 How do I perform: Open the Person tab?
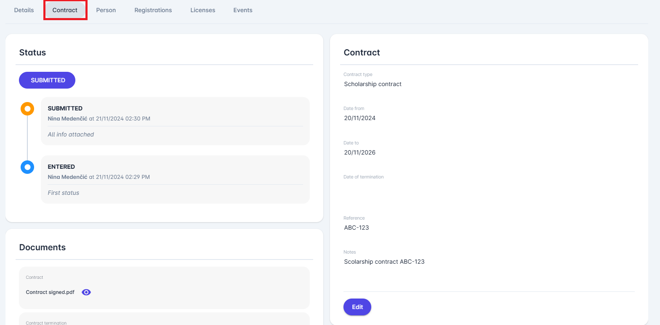(106, 10)
